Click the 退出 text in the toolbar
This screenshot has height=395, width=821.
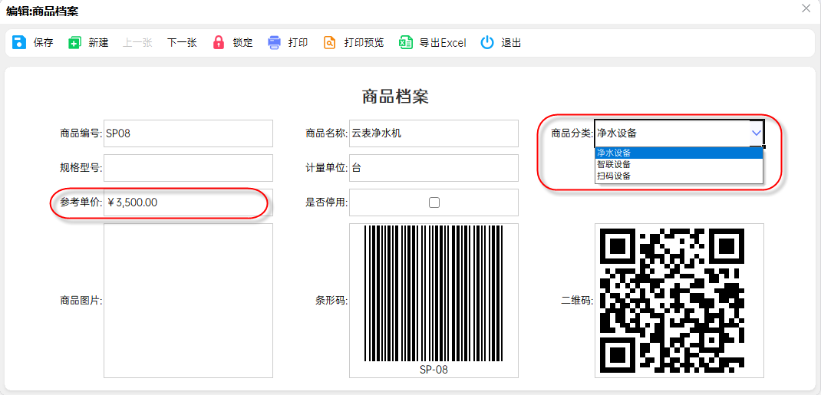(x=511, y=43)
